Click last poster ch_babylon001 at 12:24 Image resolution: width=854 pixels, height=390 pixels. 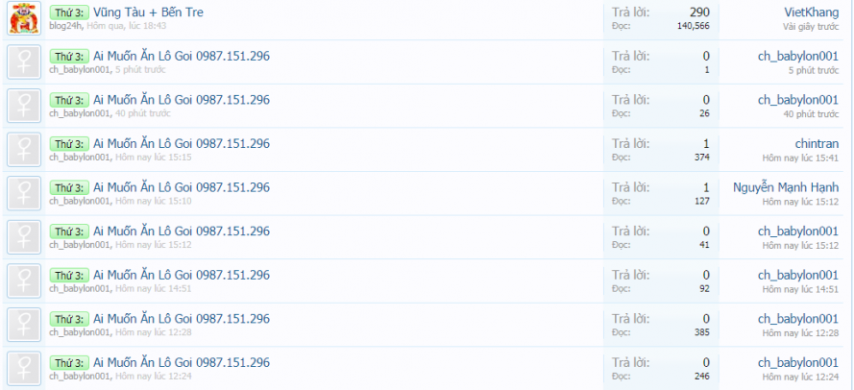click(797, 362)
